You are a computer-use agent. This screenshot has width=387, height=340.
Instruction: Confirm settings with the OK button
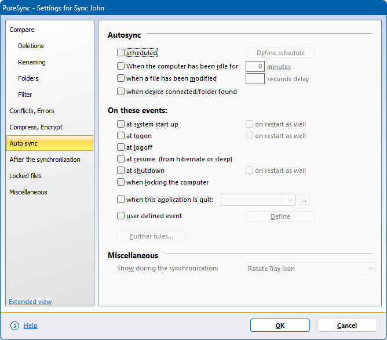click(280, 325)
